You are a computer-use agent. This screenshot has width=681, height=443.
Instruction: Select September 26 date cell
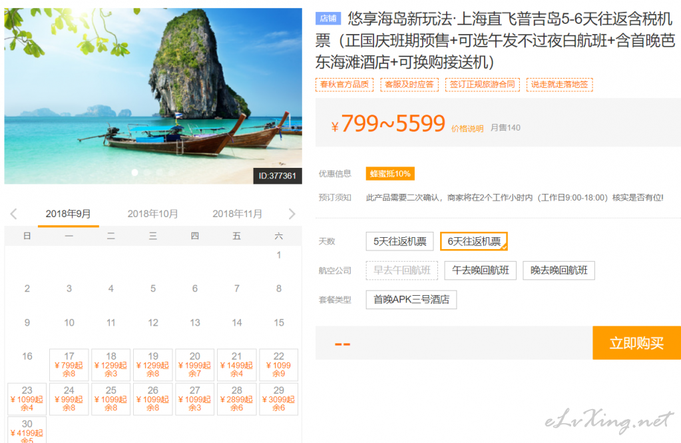click(153, 398)
